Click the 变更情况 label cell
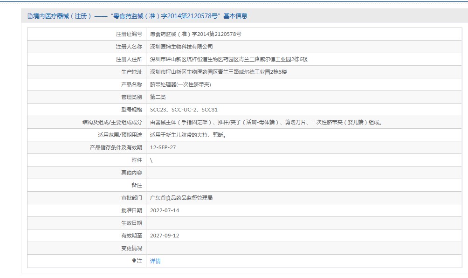Image resolution: width=468 pixels, height=278 pixels. point(87,248)
